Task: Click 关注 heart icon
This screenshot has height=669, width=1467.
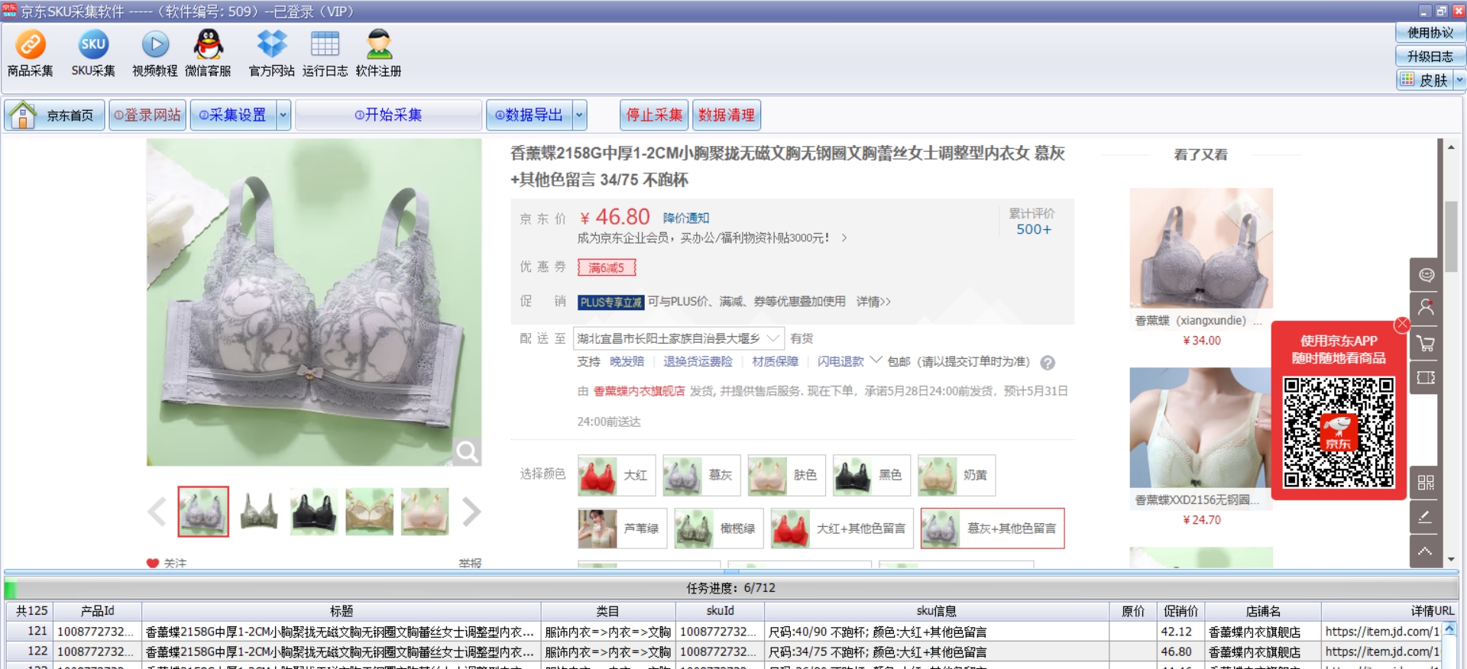Action: (153, 563)
